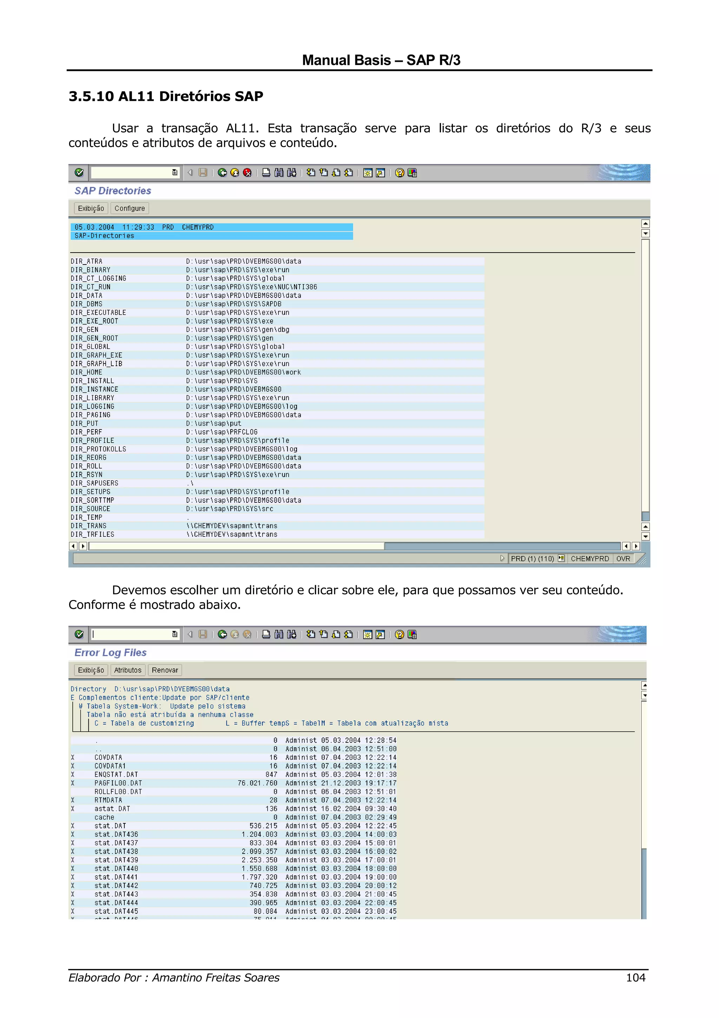Screen dimensions: 719x1018
Task: Select the DIR_TRFILES directory row
Action: click(x=277, y=534)
